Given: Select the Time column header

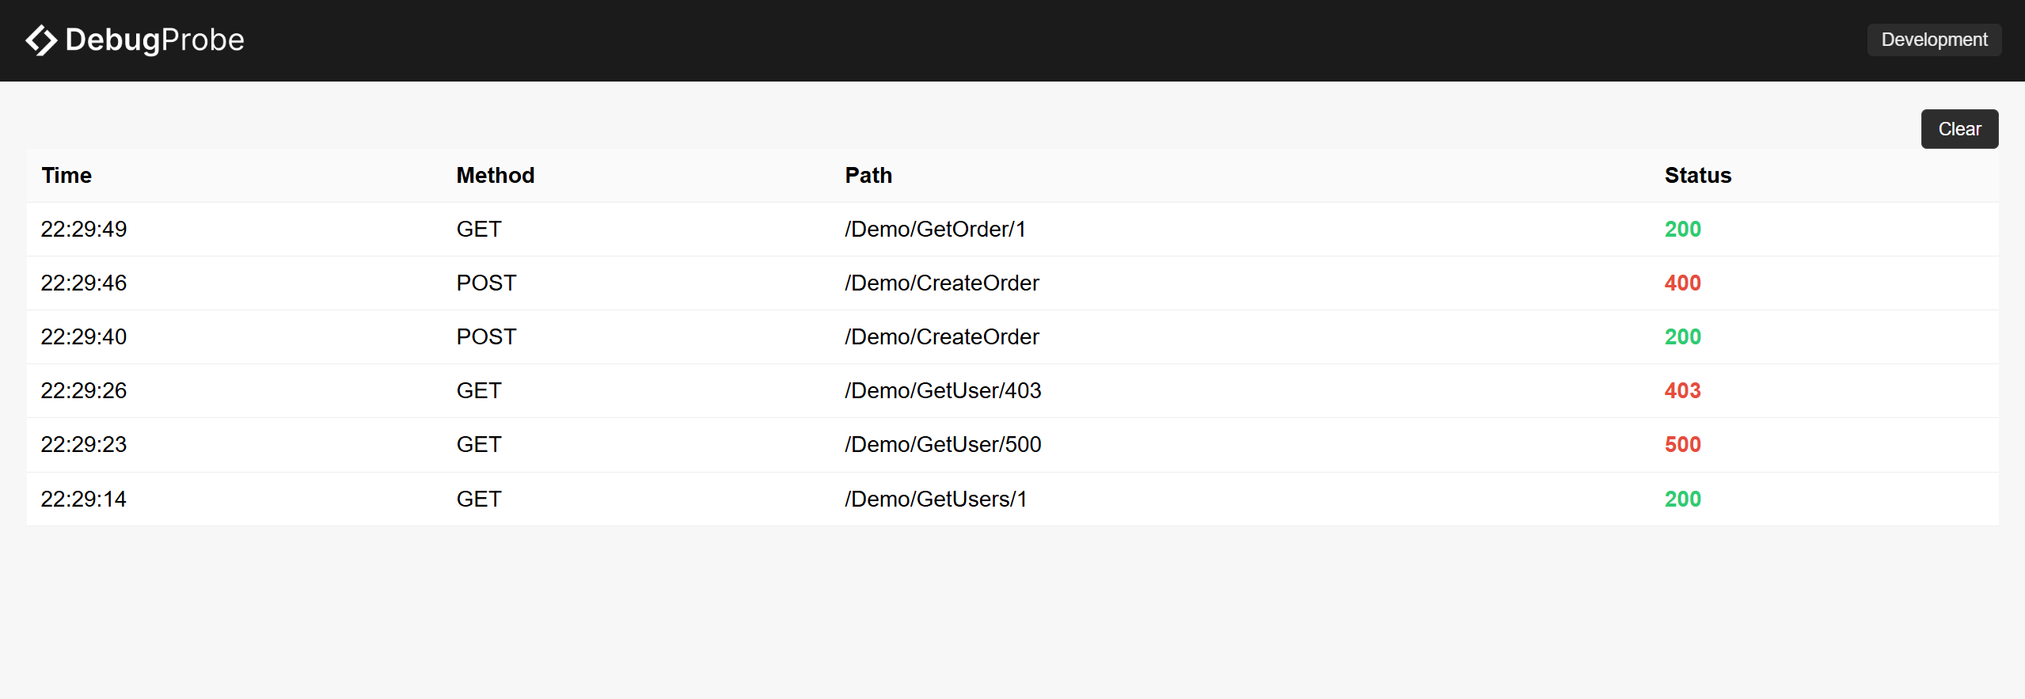Looking at the screenshot, I should (66, 176).
